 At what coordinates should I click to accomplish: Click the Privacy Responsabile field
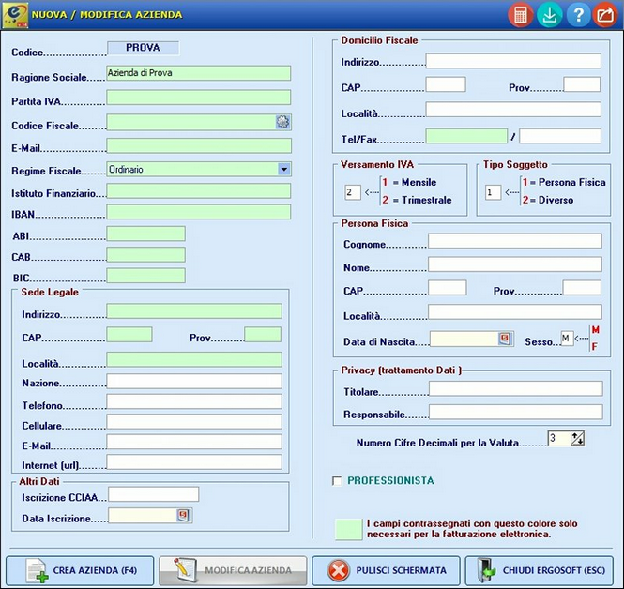pos(516,412)
